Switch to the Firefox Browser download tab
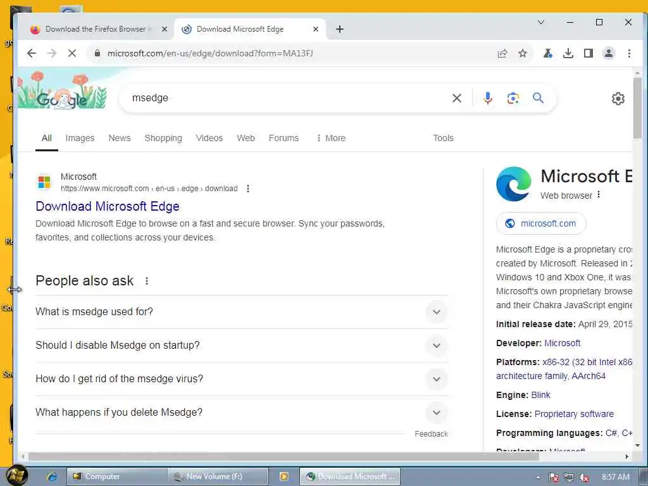This screenshot has width=648, height=486. pyautogui.click(x=97, y=29)
